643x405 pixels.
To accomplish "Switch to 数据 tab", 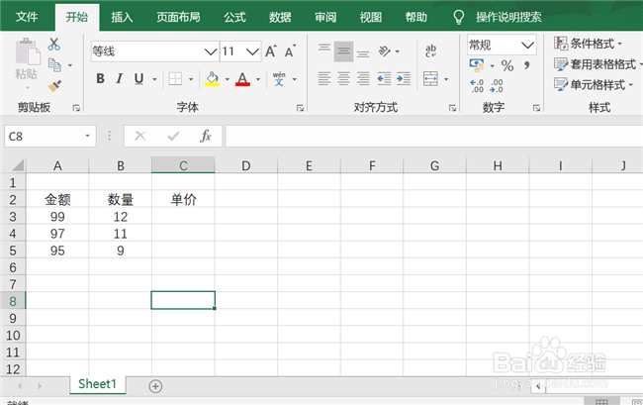I will coord(280,17).
